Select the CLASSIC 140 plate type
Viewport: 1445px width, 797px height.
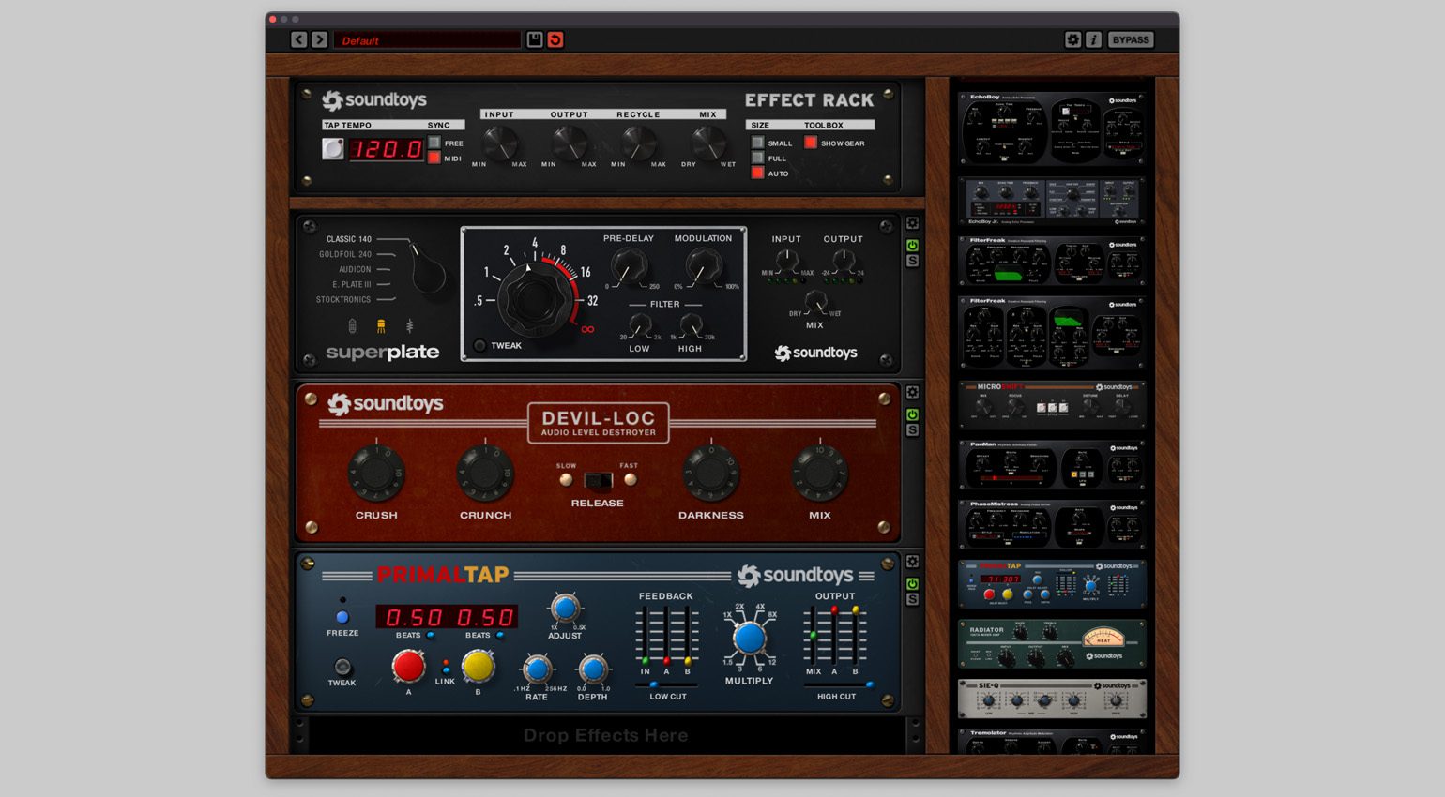tap(349, 239)
